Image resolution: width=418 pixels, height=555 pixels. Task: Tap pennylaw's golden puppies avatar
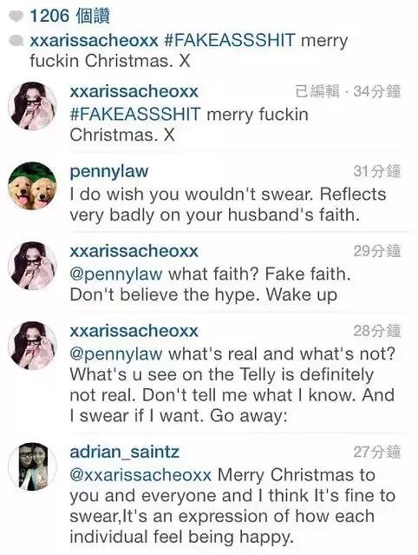pos(32,186)
